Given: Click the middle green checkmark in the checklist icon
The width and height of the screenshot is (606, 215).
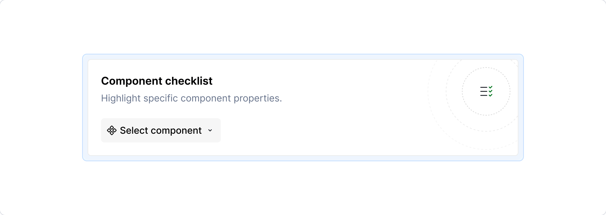Looking at the screenshot, I should click(x=491, y=91).
